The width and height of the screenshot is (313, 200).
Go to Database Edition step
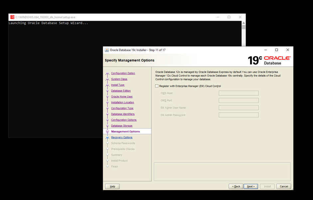[x=121, y=91]
